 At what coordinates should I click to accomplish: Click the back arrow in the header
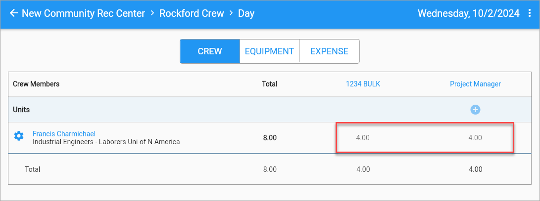point(14,13)
